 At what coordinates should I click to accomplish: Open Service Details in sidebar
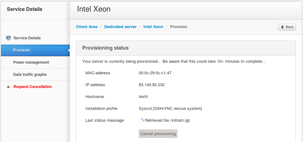27,38
